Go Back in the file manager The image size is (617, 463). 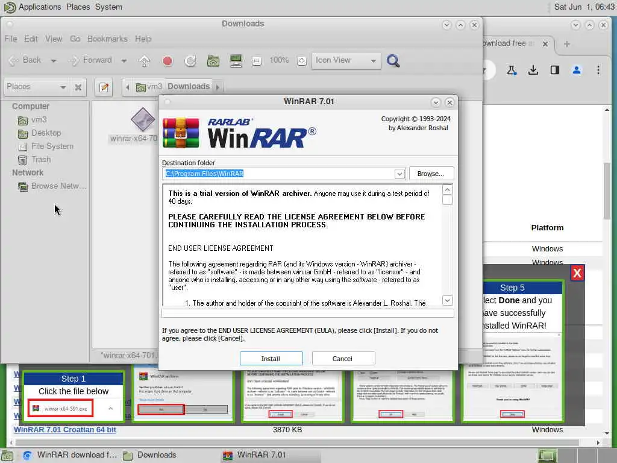point(25,60)
